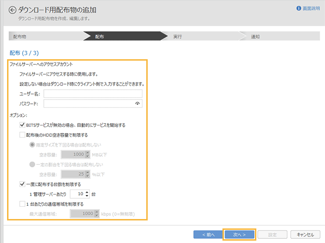Open the 画面説明 info icon
Screen dimensions: 325x243
(x=299, y=8)
